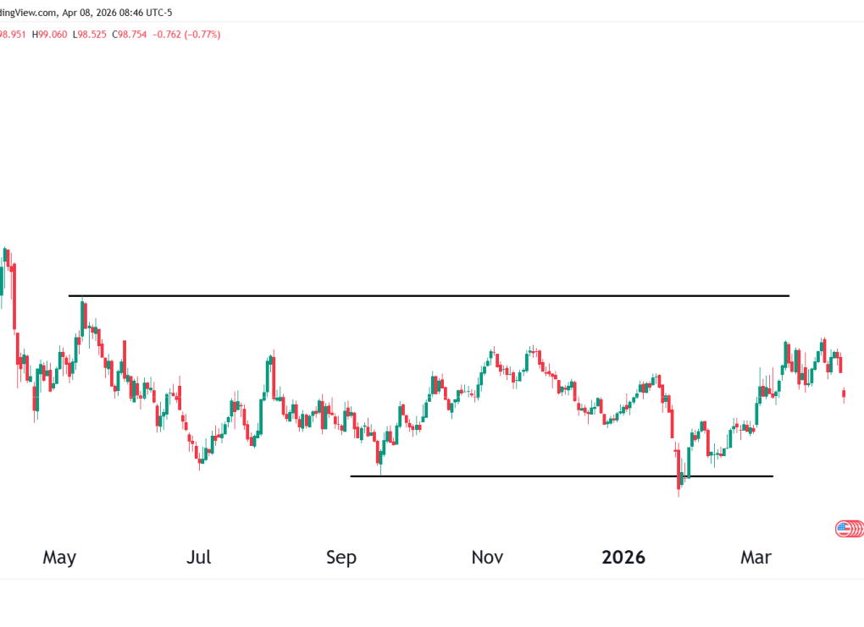Click the −0.762 (−0.77%) change value
Screen dimensions: 864x627
click(191, 35)
